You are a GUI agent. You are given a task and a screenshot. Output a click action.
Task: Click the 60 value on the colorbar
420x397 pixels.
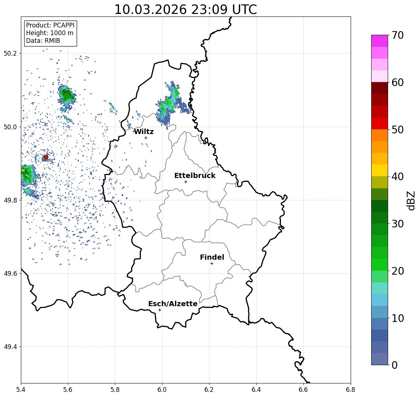click(397, 83)
